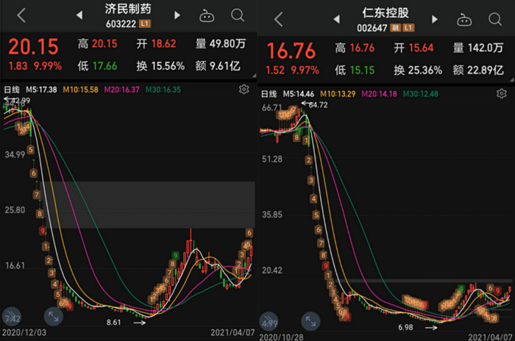Screen dimensions: 515x341
Task: Tap the 日线 period label on 仁东控股
Action: click(x=269, y=94)
